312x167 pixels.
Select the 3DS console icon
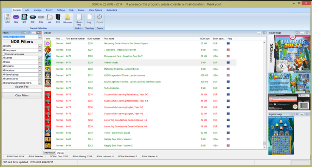[24, 17]
